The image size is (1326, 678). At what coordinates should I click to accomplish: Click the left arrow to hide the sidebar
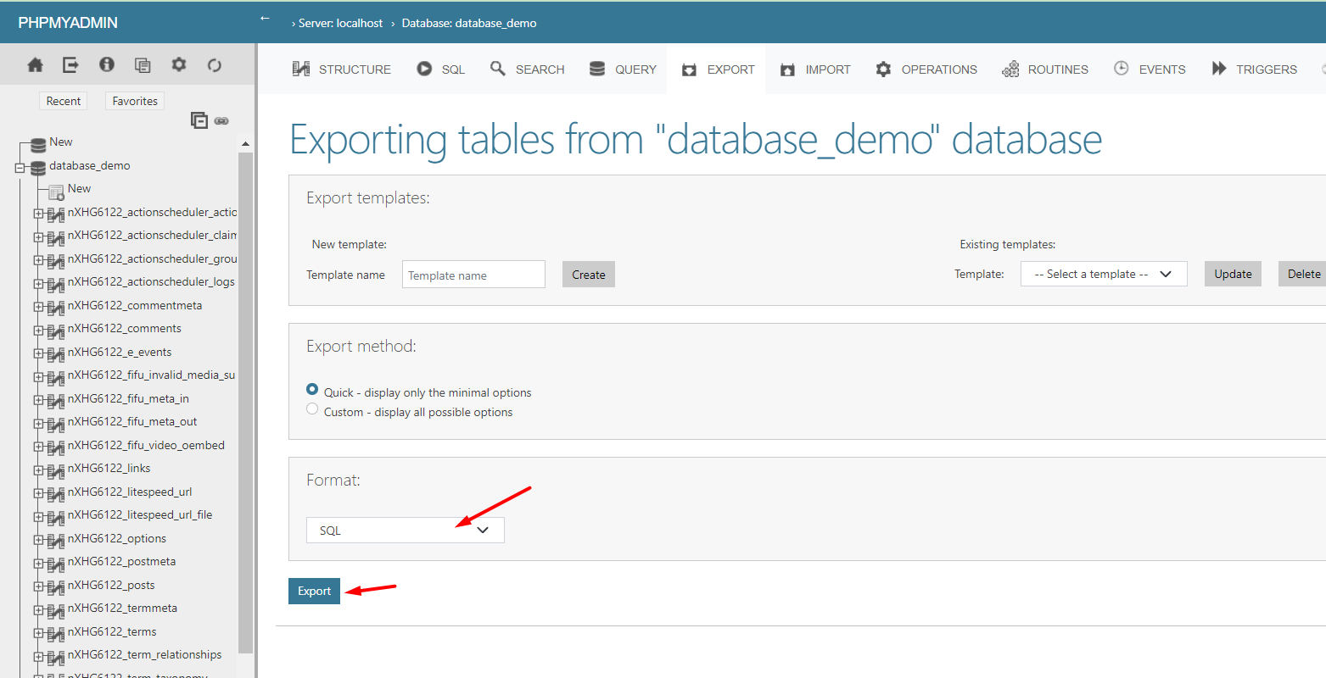point(265,19)
